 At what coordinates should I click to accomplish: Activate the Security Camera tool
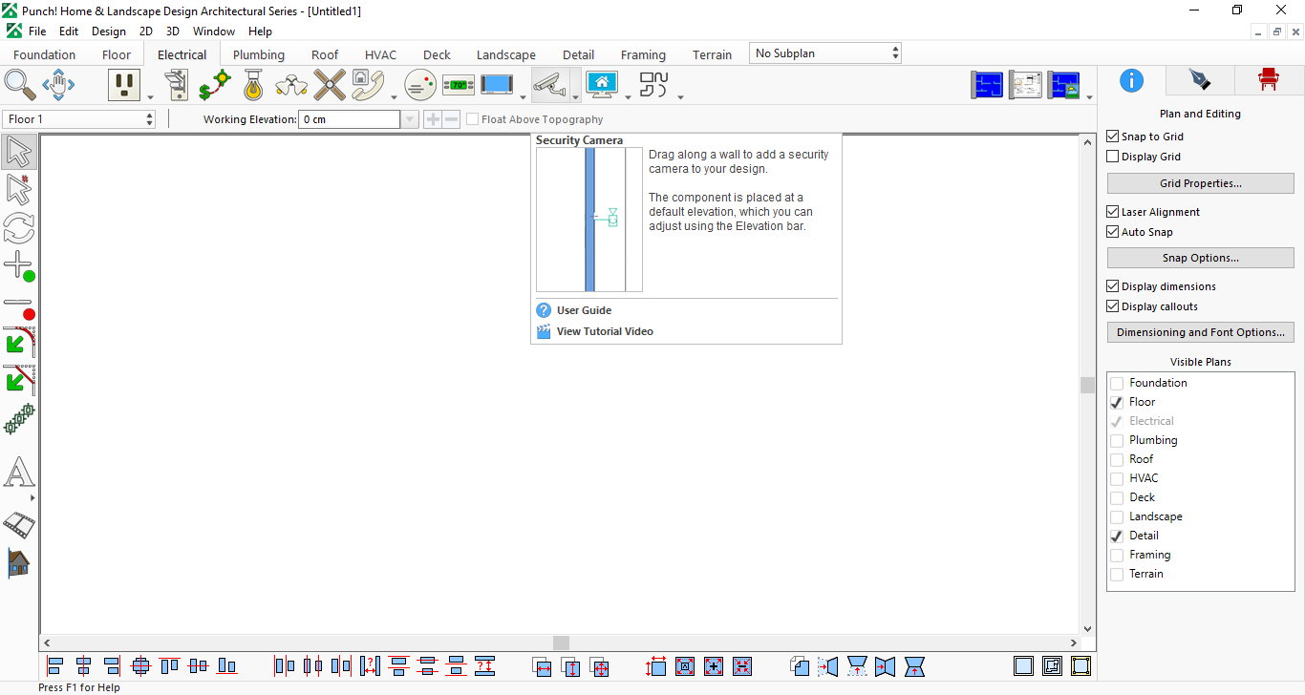(x=548, y=85)
